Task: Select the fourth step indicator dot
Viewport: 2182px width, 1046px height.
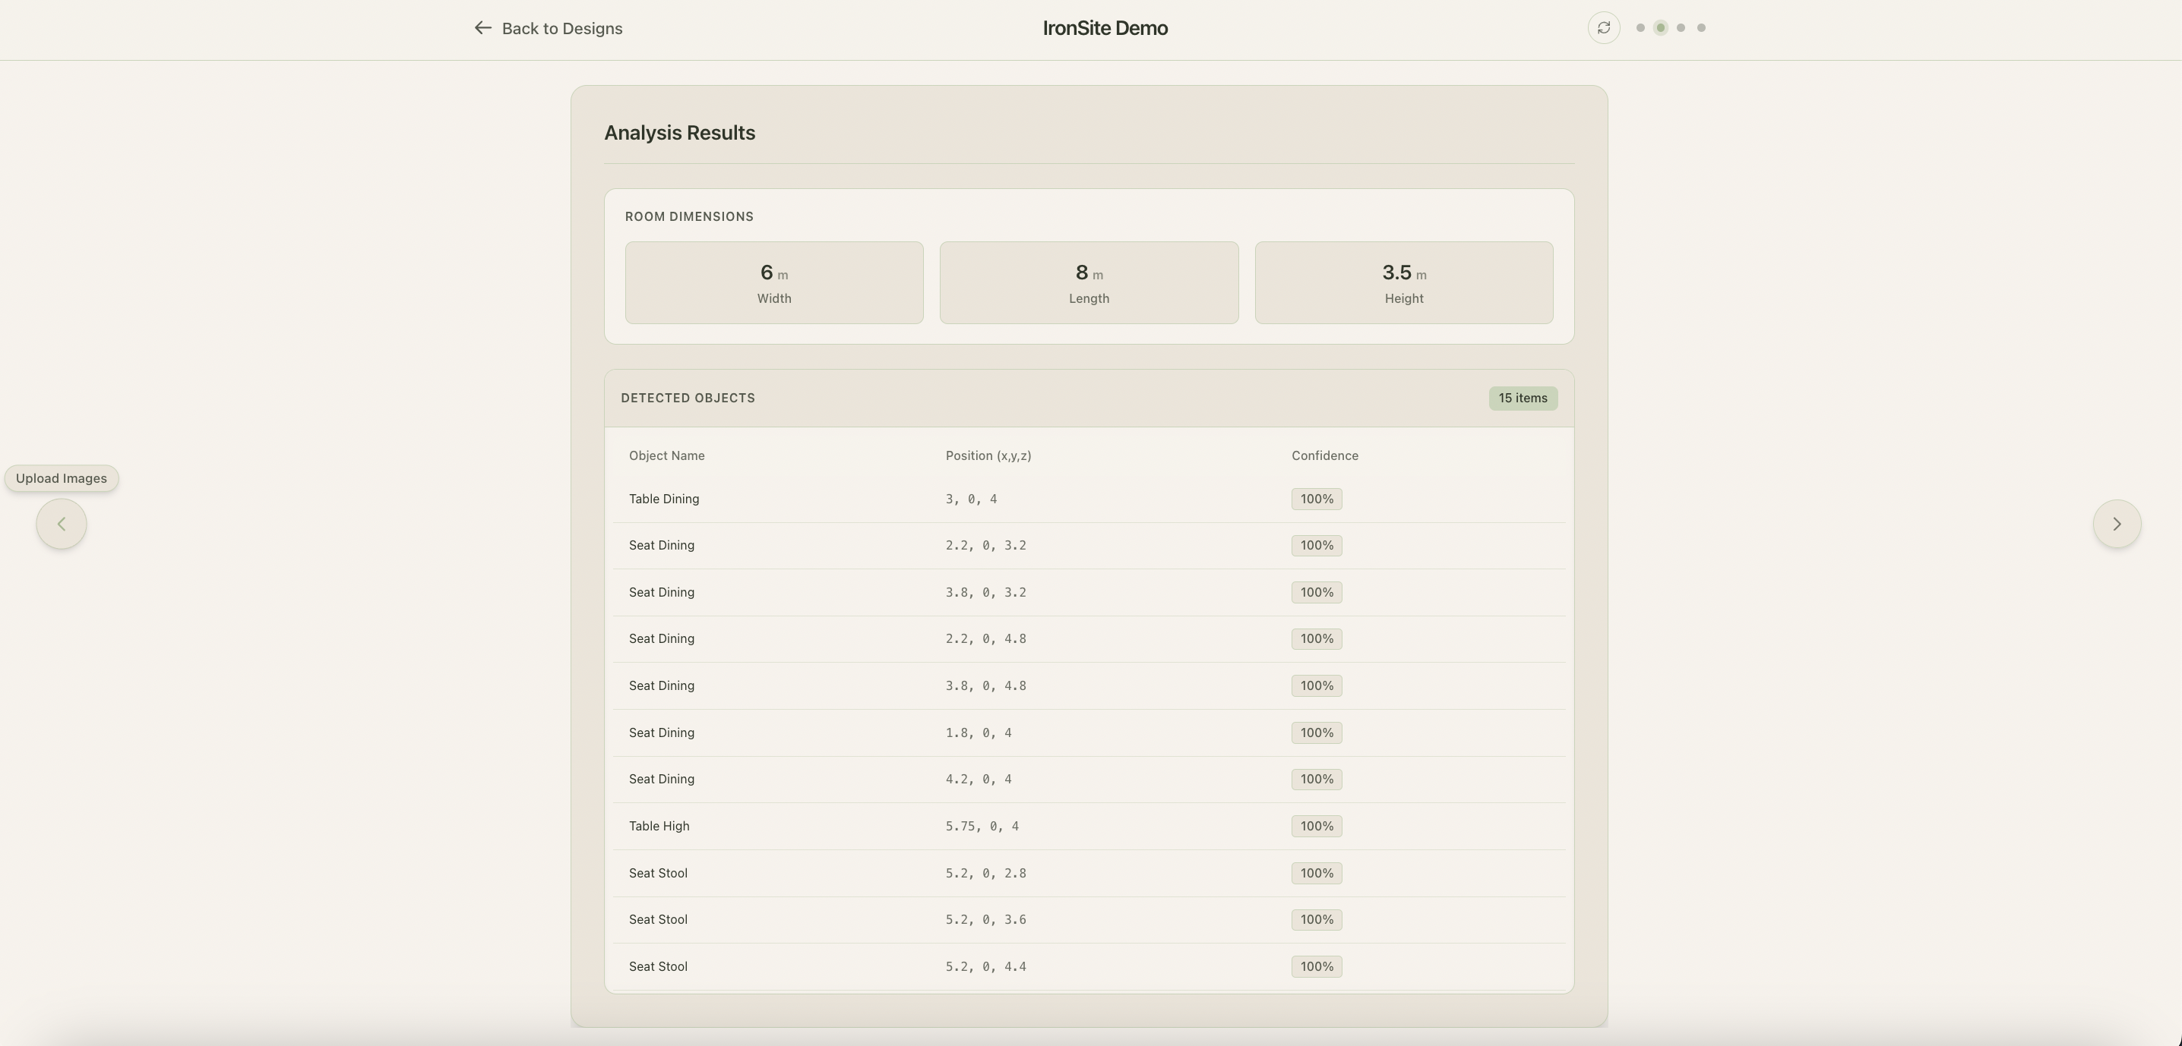Action: point(1701,28)
